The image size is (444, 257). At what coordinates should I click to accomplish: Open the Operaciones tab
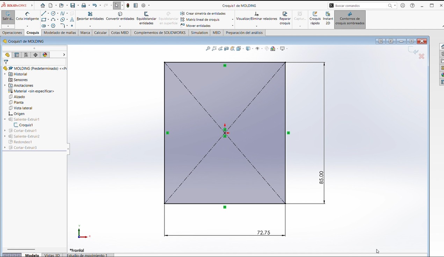tap(12, 33)
